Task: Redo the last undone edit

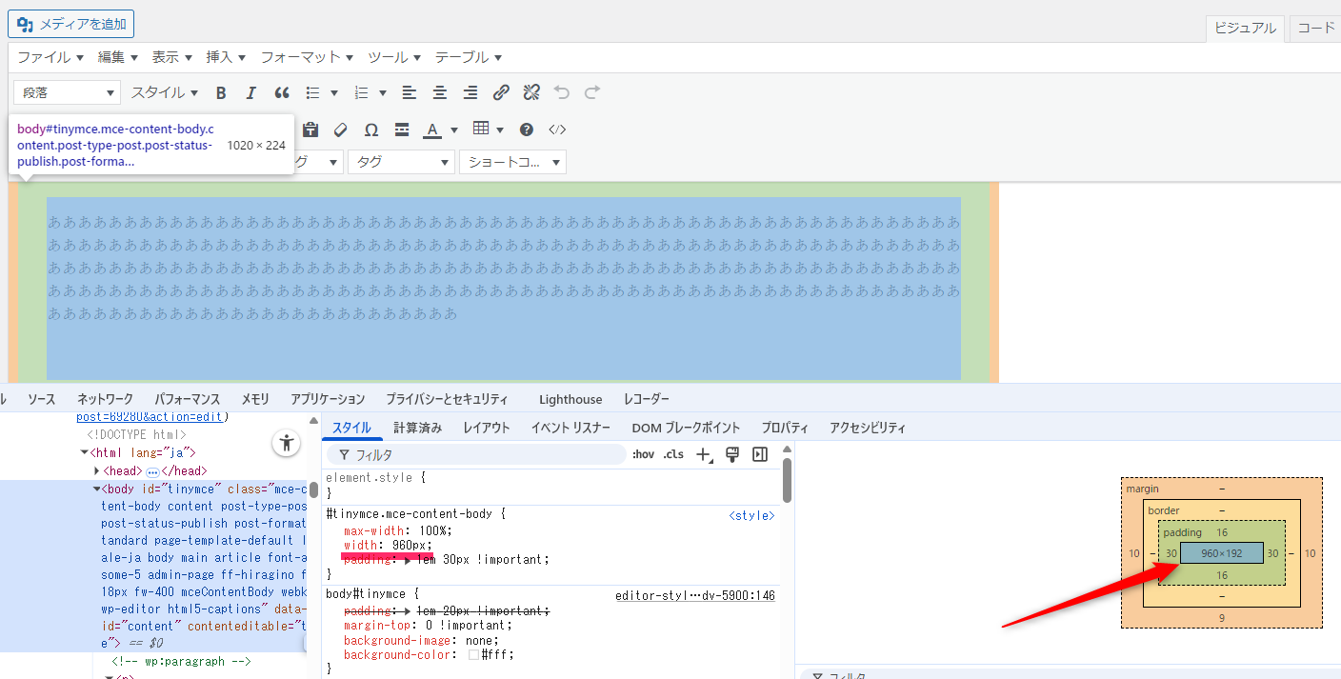Action: click(592, 92)
